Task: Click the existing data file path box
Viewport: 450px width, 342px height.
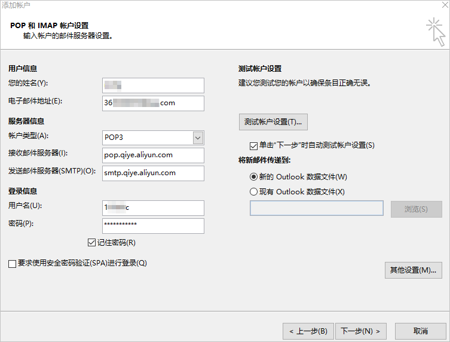Action: [x=316, y=208]
